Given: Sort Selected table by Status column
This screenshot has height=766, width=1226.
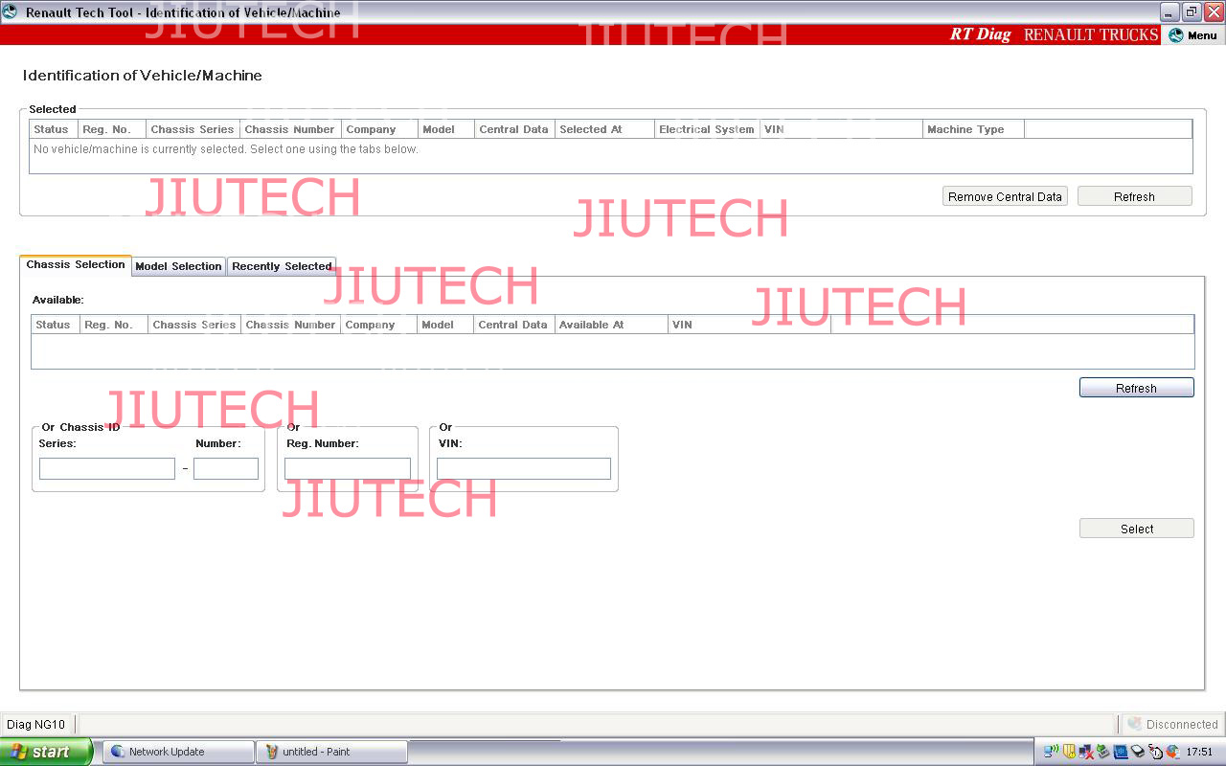Looking at the screenshot, I should 55,129.
